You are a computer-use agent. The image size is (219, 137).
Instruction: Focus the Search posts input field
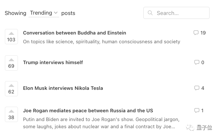point(176,13)
